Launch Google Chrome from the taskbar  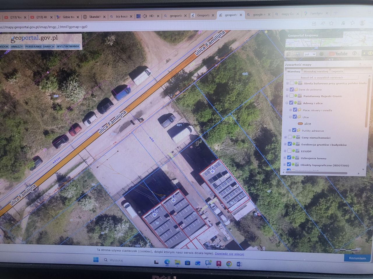[x=229, y=264]
